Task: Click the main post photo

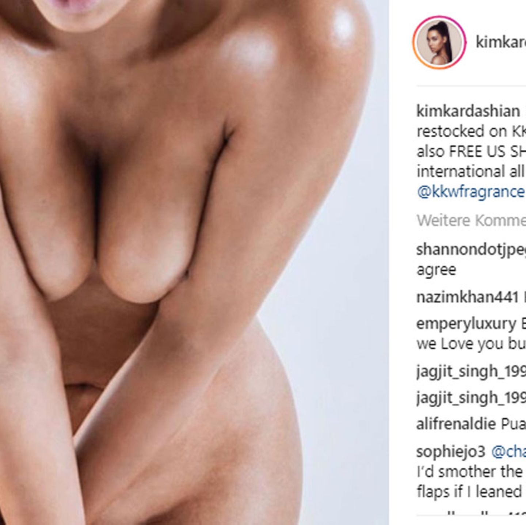Action: click(194, 262)
